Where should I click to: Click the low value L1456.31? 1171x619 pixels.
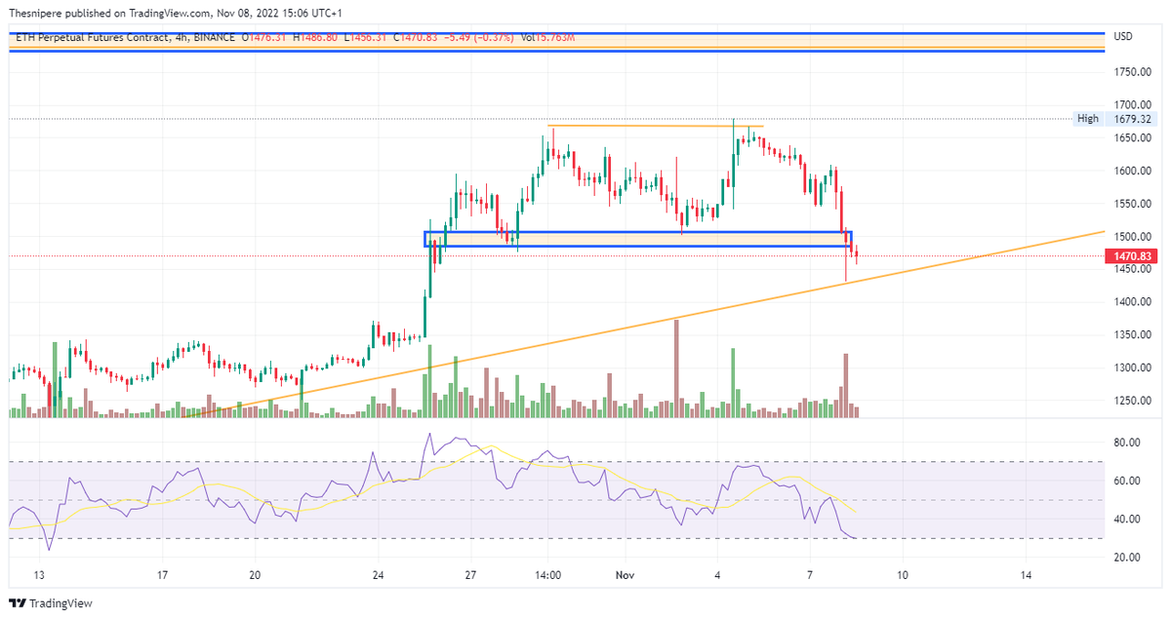click(x=366, y=37)
